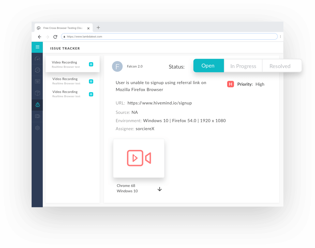The width and height of the screenshot is (315, 248).
Task: Open the hamburger menu in sidebar
Action: 37,47
